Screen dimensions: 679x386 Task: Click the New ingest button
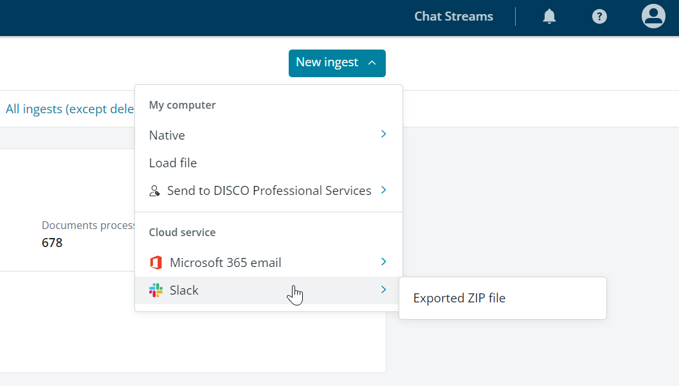327,63
